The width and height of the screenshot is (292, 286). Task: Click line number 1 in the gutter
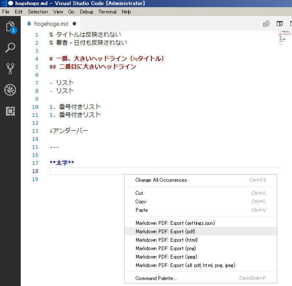(x=37, y=35)
